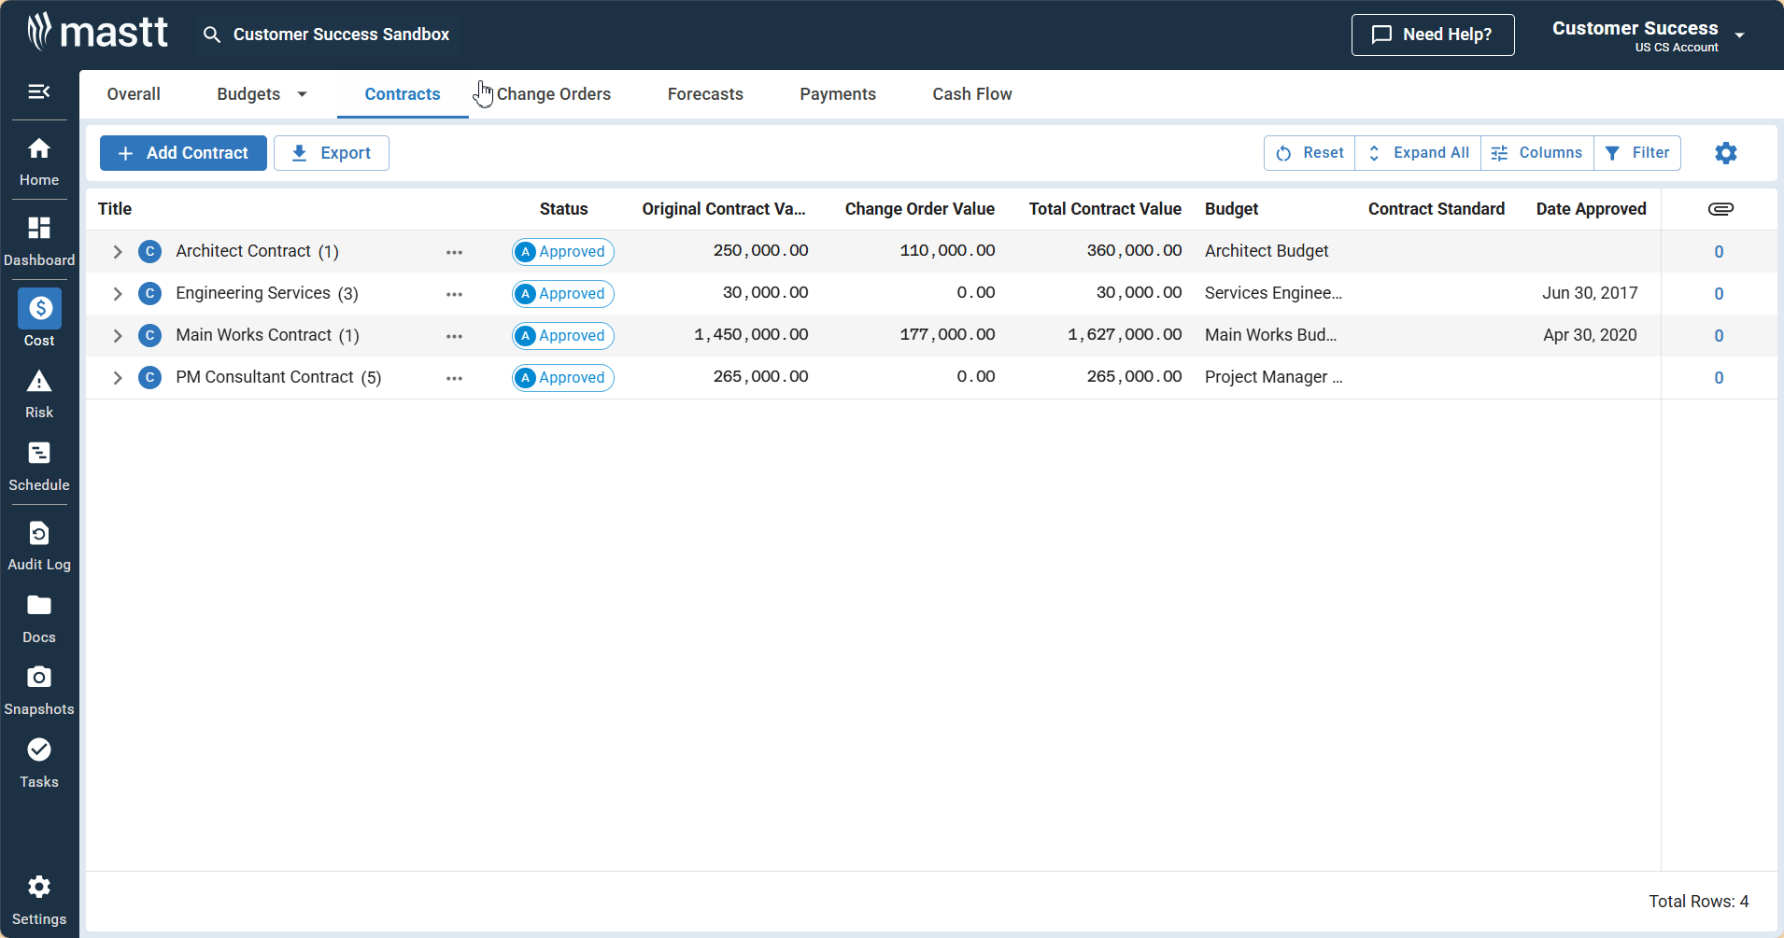
Task: Switch to the Cash Flow tab
Action: [972, 94]
